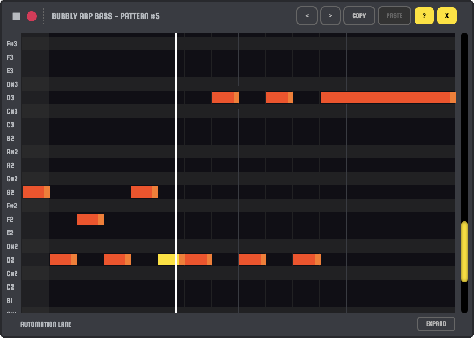
Task: Open help with the yellow ? button
Action: tap(424, 16)
